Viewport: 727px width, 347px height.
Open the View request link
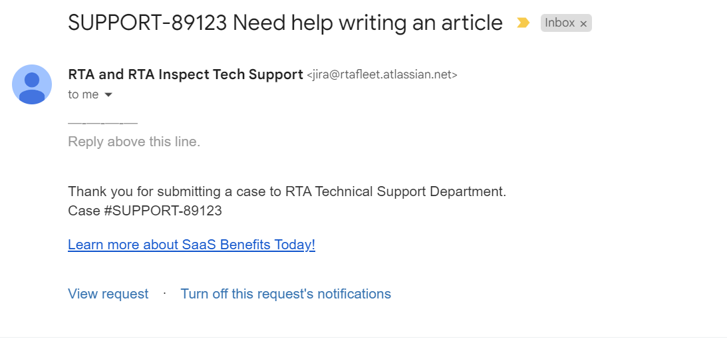[108, 294]
